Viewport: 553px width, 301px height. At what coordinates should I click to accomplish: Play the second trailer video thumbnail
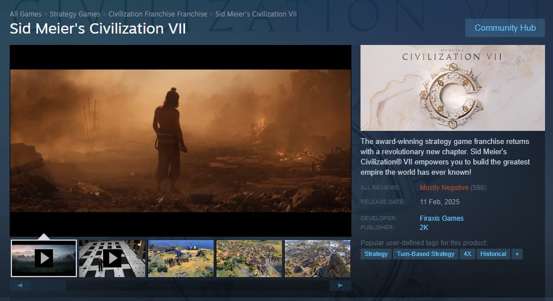(112, 258)
